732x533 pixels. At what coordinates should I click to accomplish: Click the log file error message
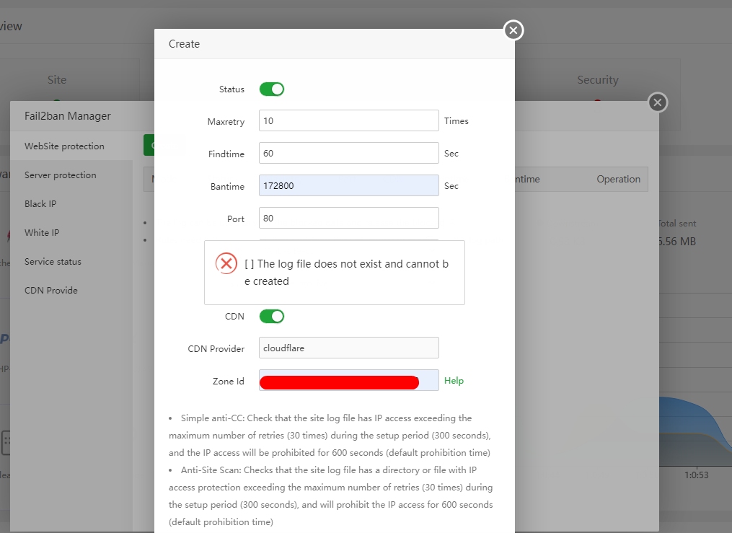click(x=346, y=273)
